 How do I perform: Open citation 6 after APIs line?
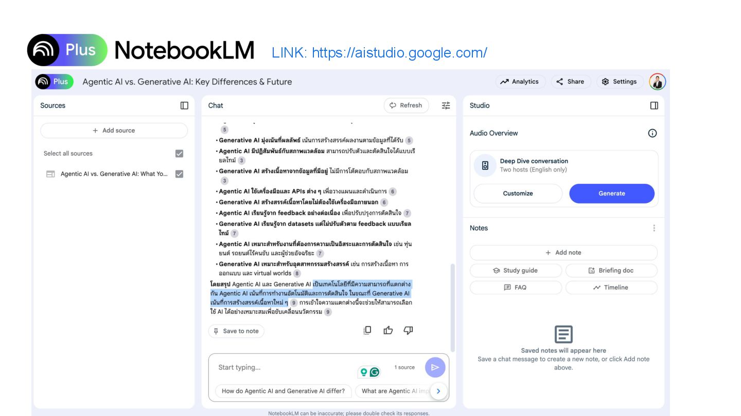[393, 192]
